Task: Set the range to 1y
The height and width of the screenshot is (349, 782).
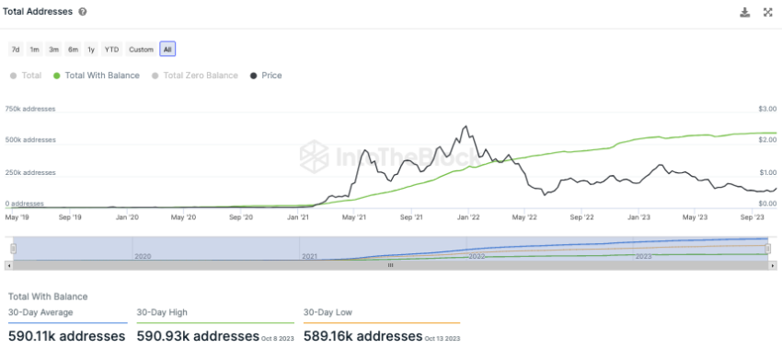Action: click(91, 50)
